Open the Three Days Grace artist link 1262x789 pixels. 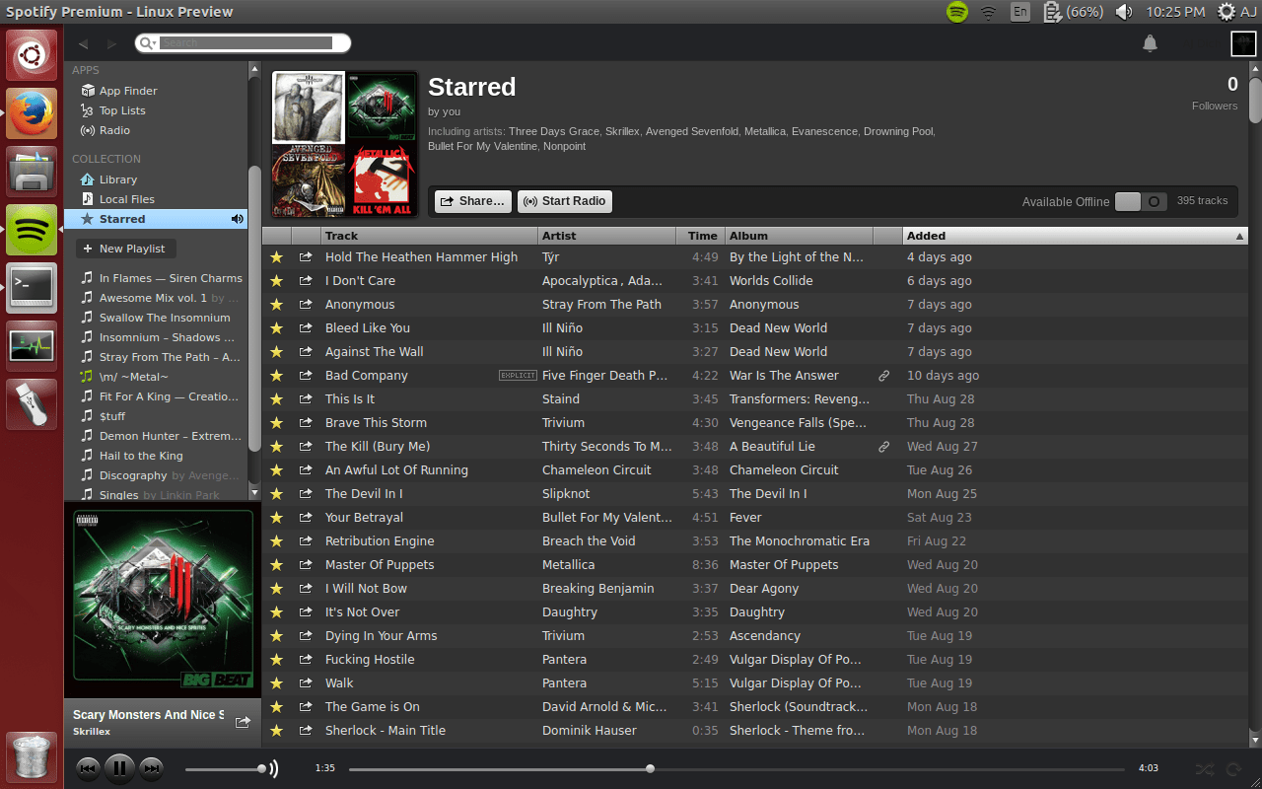pyautogui.click(x=554, y=131)
